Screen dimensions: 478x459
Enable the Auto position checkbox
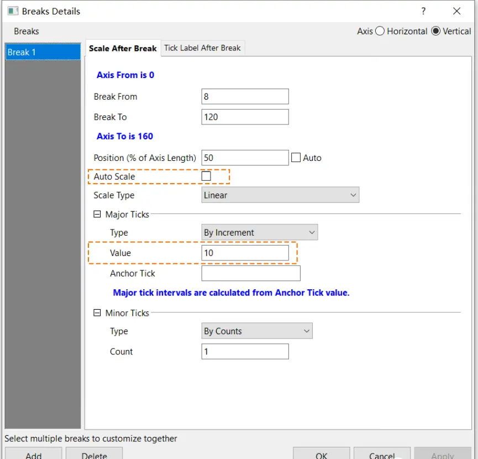coord(296,158)
